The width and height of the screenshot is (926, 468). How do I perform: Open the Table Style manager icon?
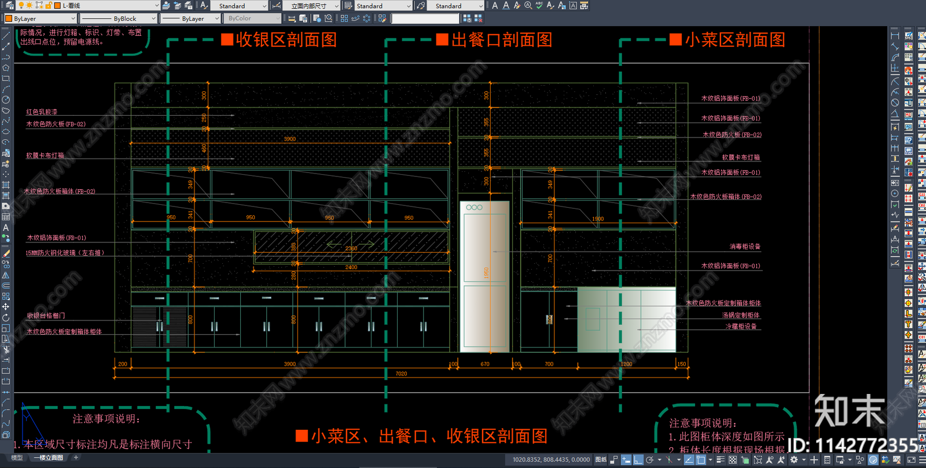[x=348, y=5]
